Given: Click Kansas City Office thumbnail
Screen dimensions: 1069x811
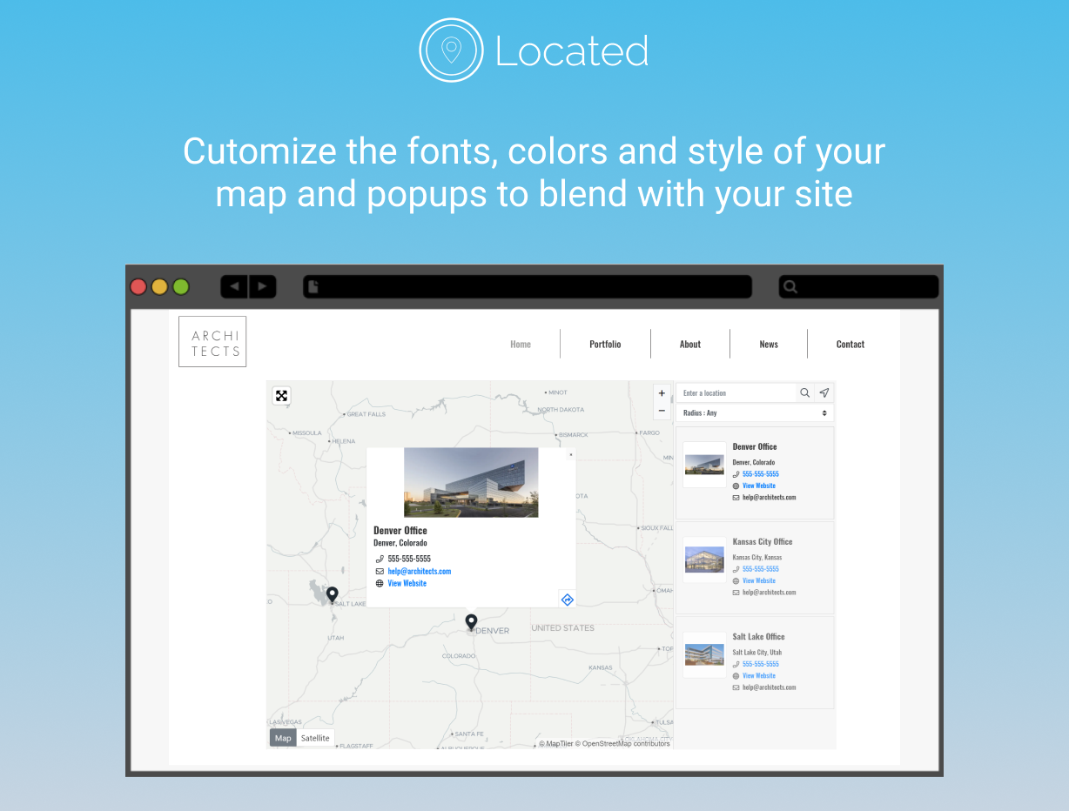Looking at the screenshot, I should (704, 560).
